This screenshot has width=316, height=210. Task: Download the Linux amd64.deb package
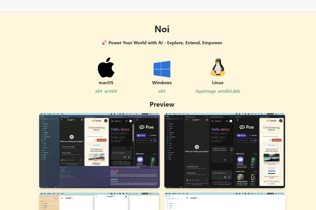pos(229,91)
